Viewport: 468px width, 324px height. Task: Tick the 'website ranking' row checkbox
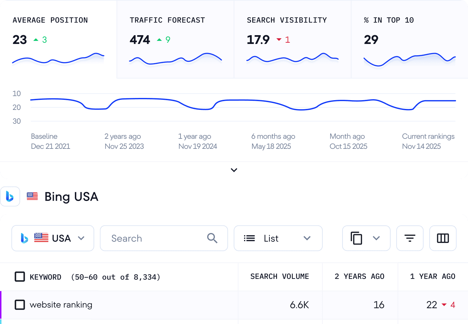click(x=20, y=305)
